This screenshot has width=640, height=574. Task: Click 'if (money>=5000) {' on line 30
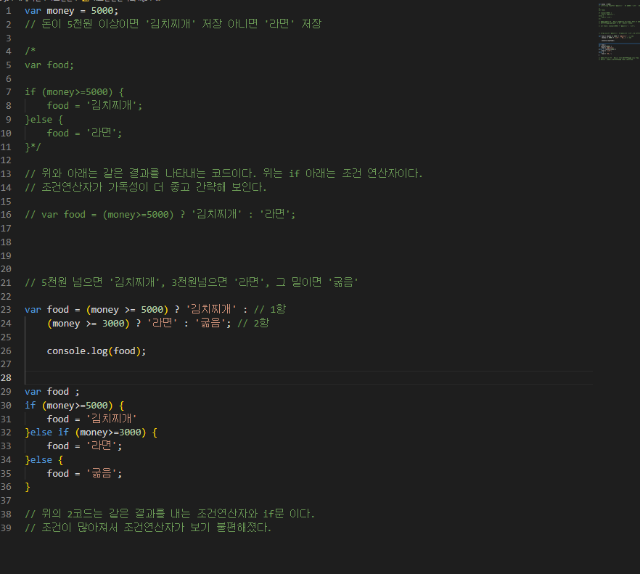coord(74,406)
